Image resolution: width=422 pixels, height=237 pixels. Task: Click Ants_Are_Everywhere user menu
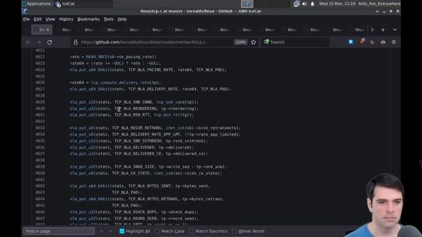379,4
